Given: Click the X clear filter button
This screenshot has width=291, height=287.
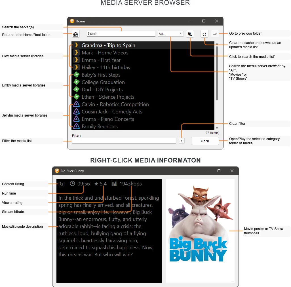Looking at the screenshot, I should click(x=182, y=141).
